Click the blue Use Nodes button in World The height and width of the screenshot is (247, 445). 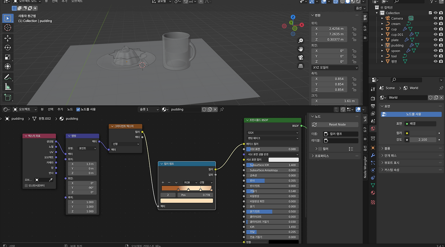[411, 114]
